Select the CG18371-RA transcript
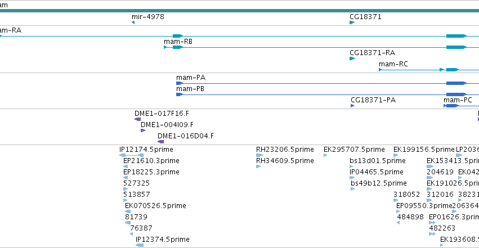Image resolution: width=479 pixels, height=248 pixels. coord(373,53)
